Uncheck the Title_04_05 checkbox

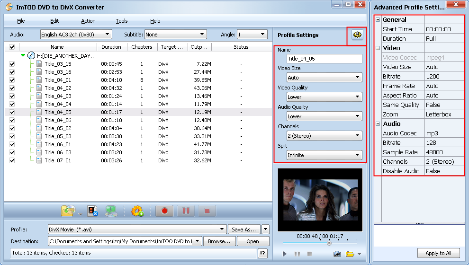coord(12,112)
